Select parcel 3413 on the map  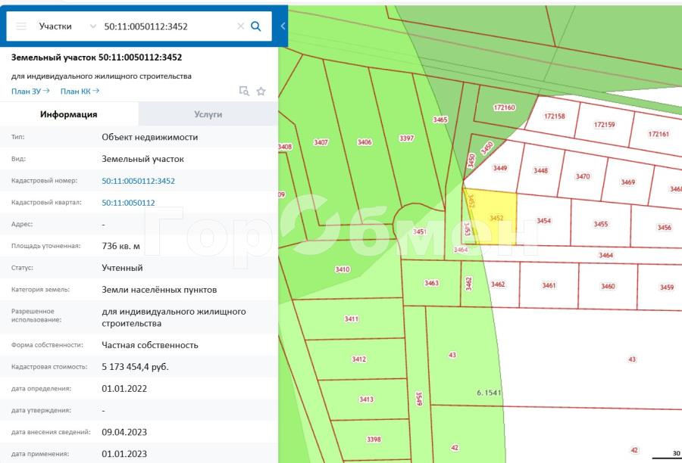click(366, 399)
